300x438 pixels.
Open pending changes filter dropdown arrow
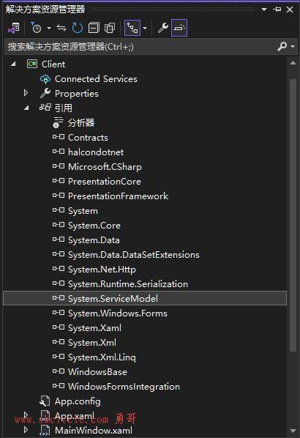pos(49,28)
